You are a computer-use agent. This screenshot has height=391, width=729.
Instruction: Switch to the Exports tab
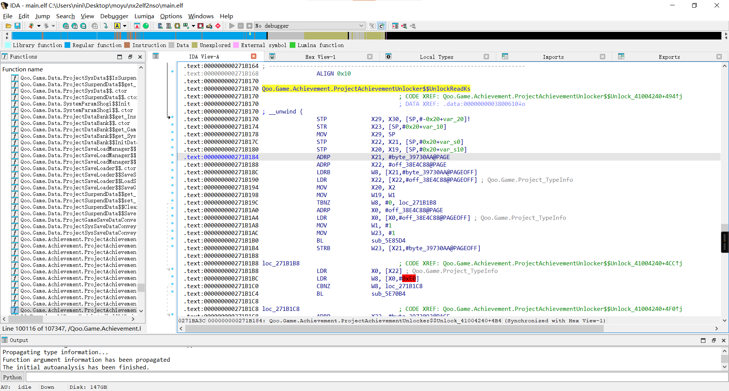click(x=669, y=57)
